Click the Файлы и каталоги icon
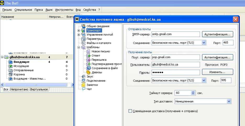Screen dimensions: 245x126 click(83, 43)
